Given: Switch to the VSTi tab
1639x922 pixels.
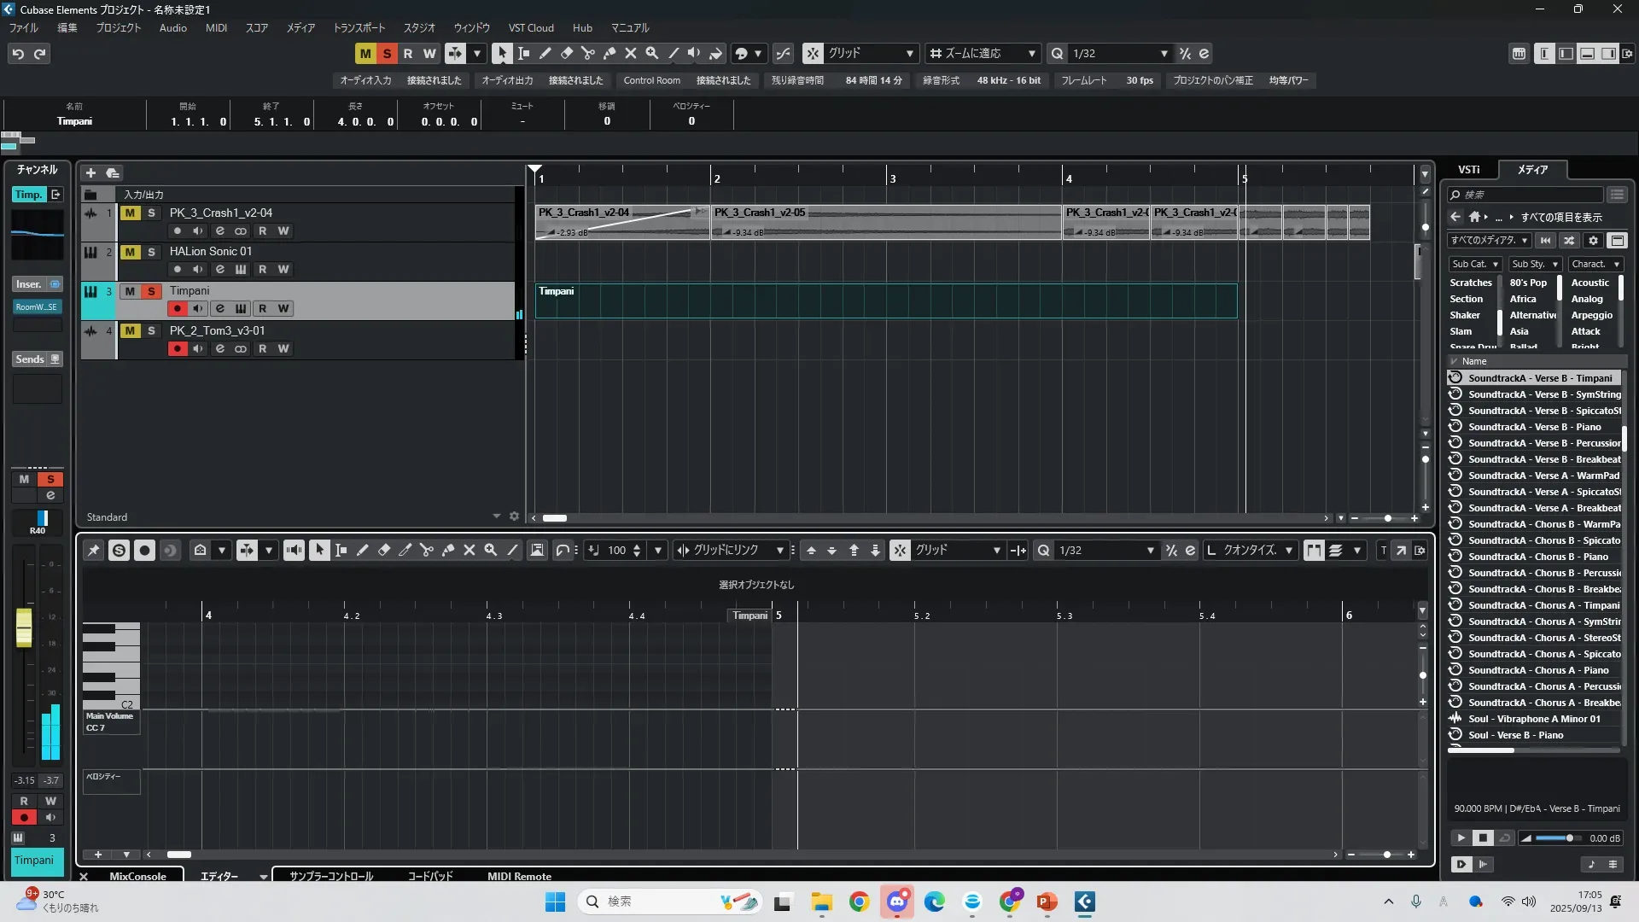Looking at the screenshot, I should click(1468, 170).
